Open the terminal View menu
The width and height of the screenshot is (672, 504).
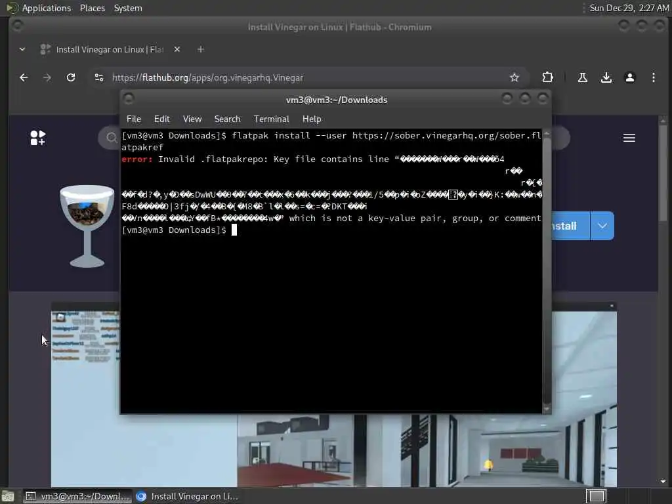192,119
